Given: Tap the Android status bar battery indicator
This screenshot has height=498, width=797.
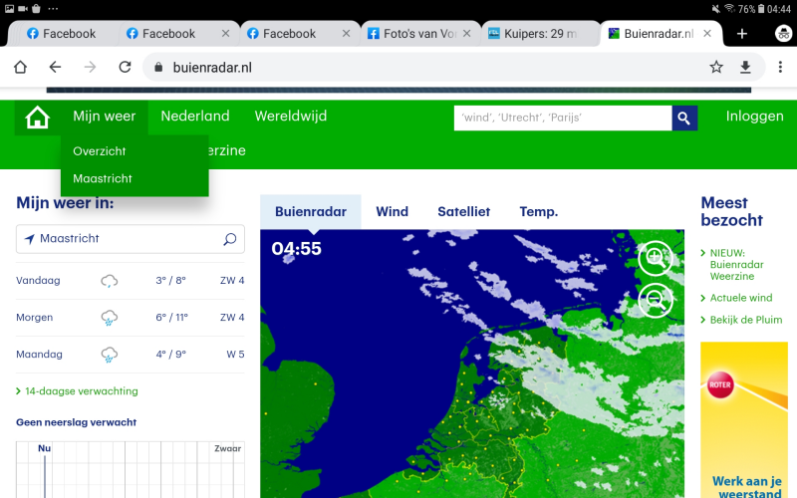Looking at the screenshot, I should (761, 9).
